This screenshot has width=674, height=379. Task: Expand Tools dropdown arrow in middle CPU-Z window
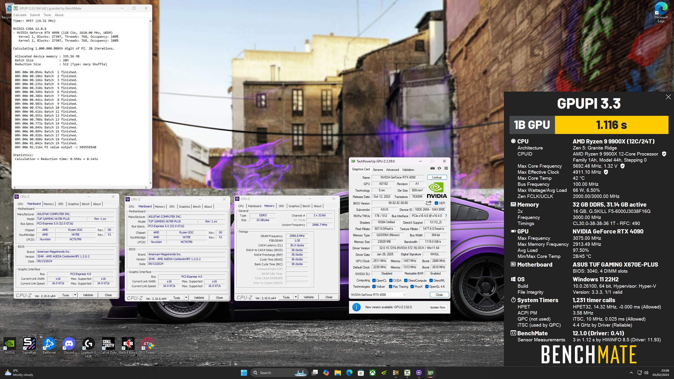pos(186,298)
